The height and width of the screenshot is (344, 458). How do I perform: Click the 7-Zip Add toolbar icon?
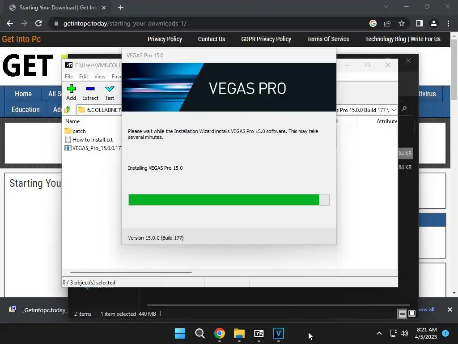tap(71, 92)
